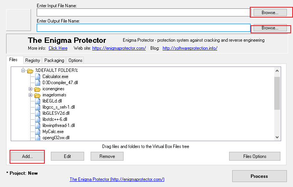Browse for the input file name
Screen dimensions: 293x187
[270, 13]
